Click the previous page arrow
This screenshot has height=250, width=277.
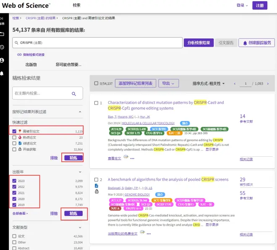(x=235, y=84)
